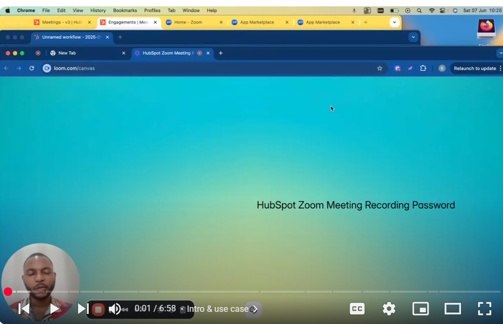Skip to previous video
Viewport: 503px width, 324px height.
click(x=24, y=309)
